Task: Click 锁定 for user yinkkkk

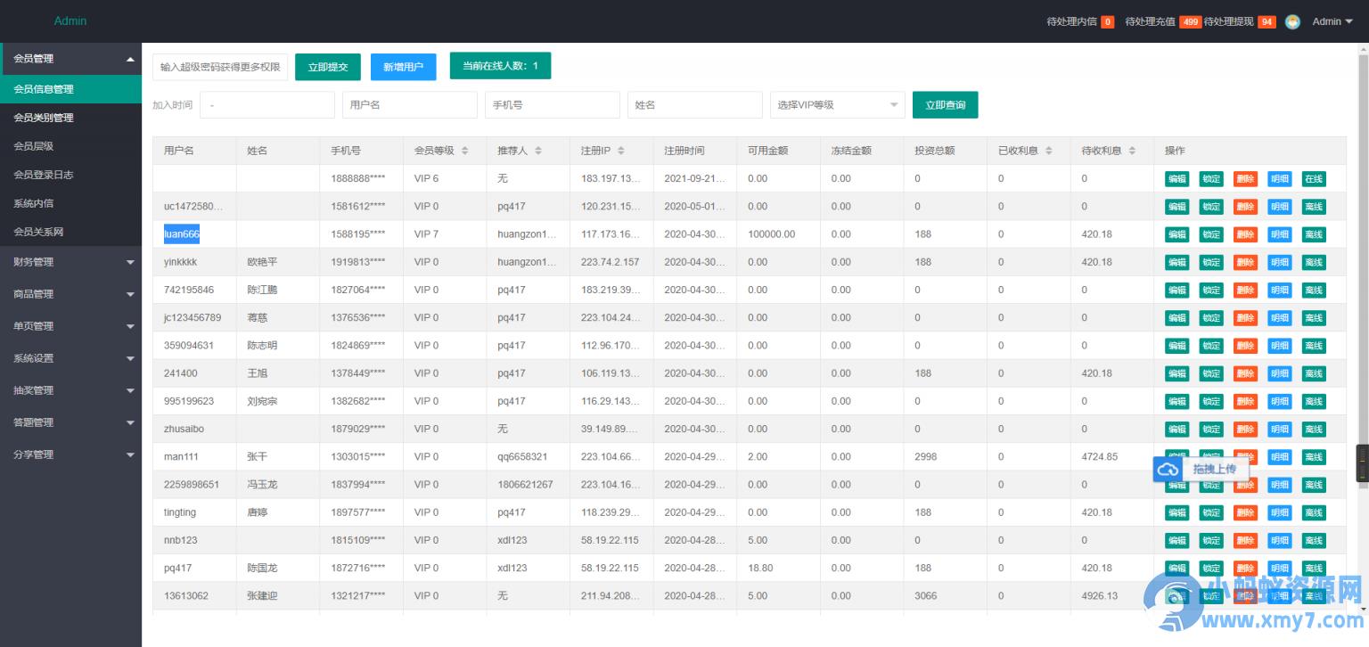Action: coord(1210,262)
